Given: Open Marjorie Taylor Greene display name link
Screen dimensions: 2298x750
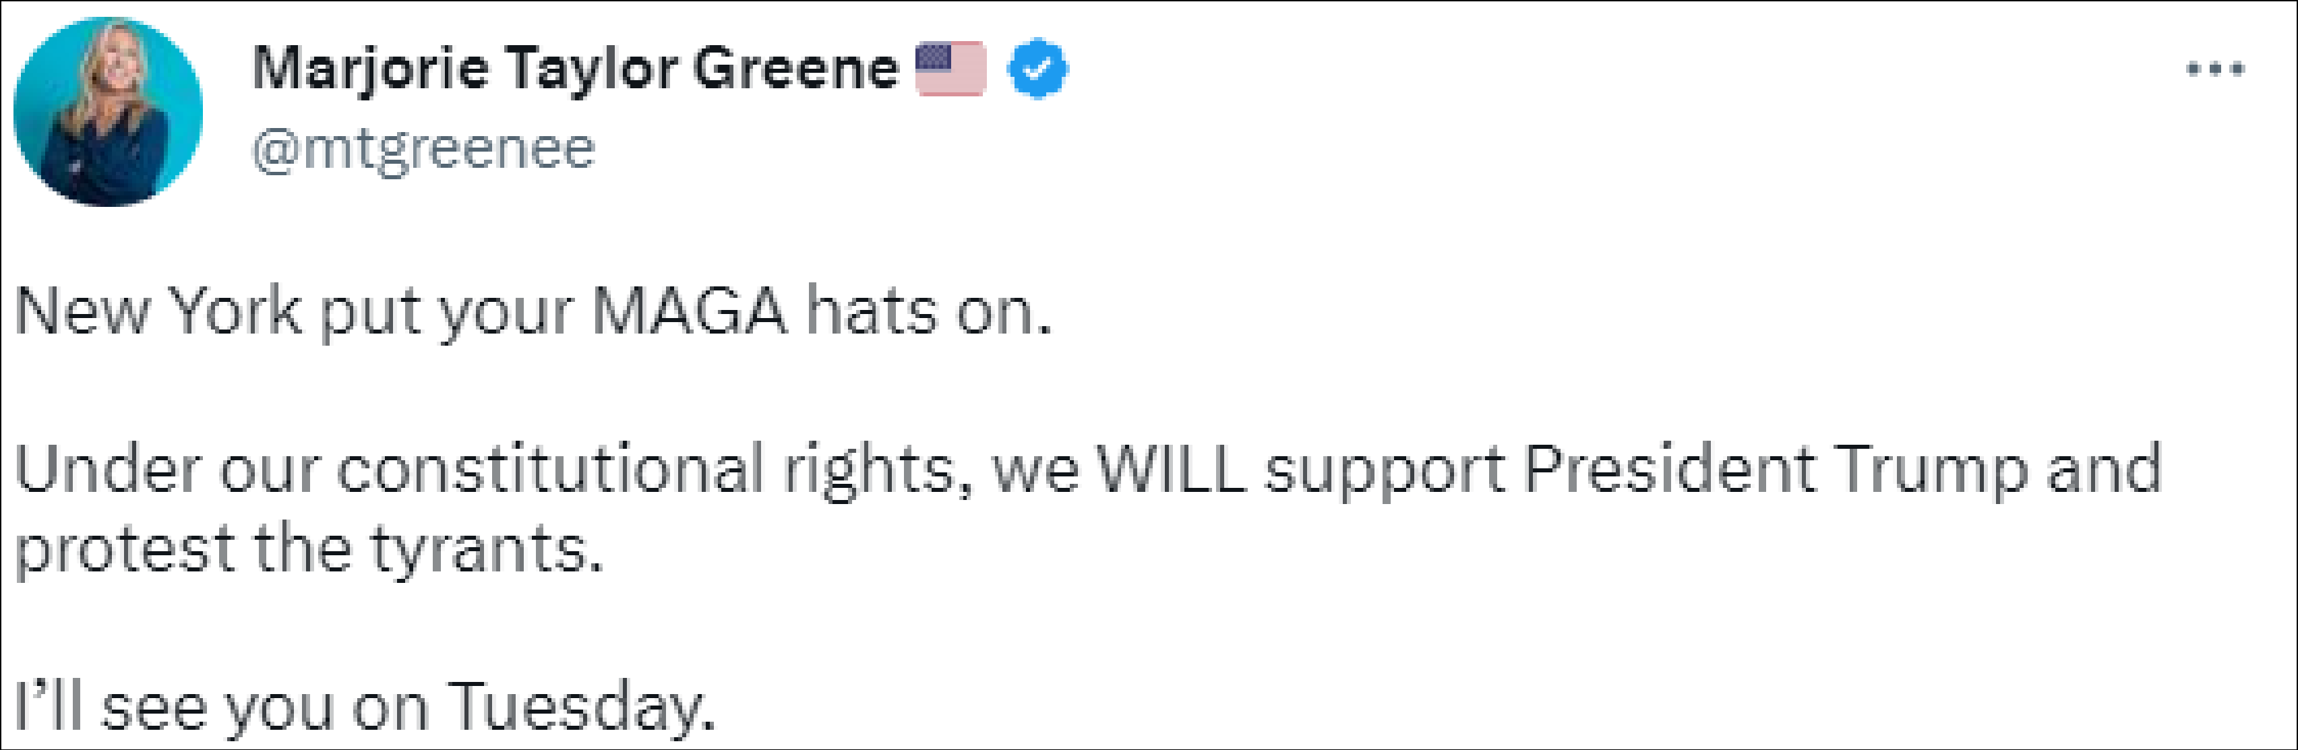Looking at the screenshot, I should click(x=574, y=69).
